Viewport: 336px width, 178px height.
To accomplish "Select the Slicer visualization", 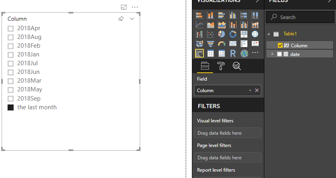I will coord(199,53).
